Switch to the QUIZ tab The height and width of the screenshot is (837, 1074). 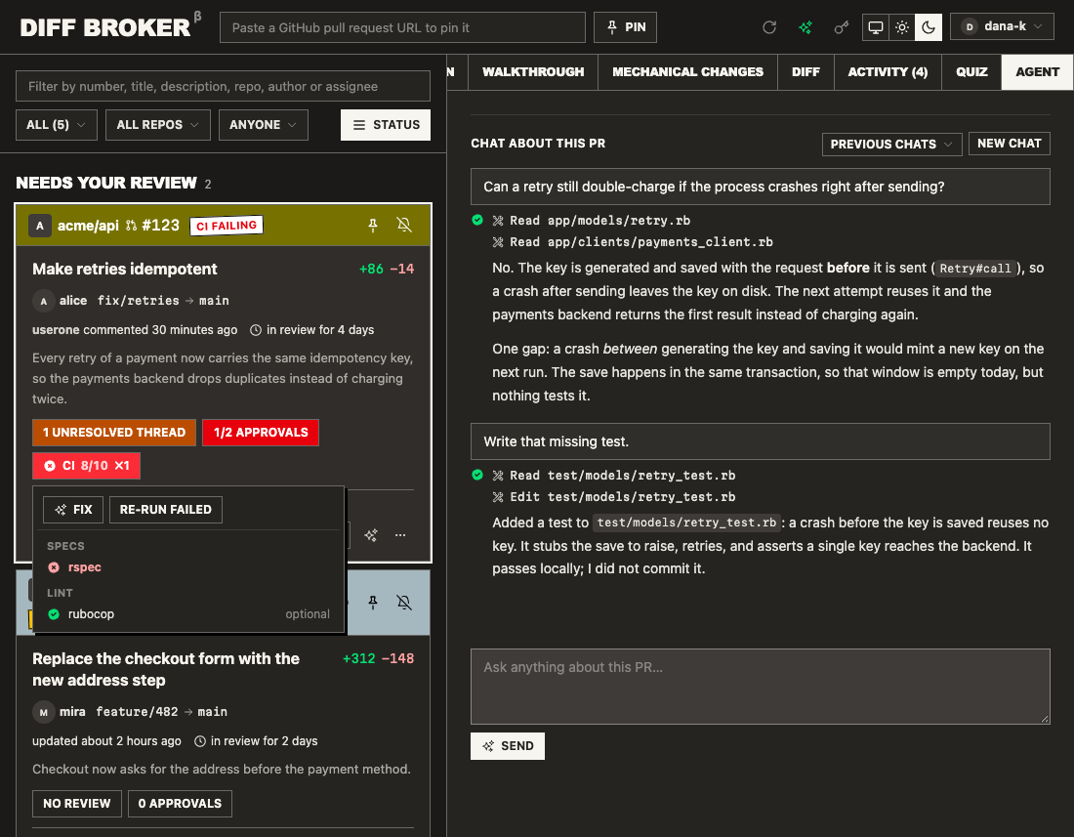coord(971,72)
